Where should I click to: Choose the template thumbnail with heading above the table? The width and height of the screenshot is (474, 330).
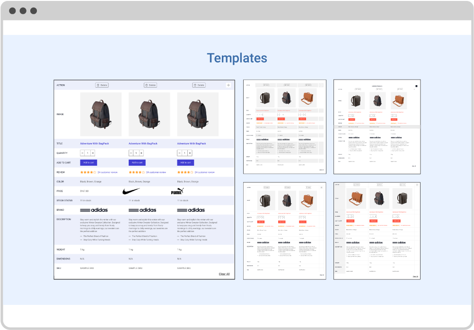click(x=377, y=127)
